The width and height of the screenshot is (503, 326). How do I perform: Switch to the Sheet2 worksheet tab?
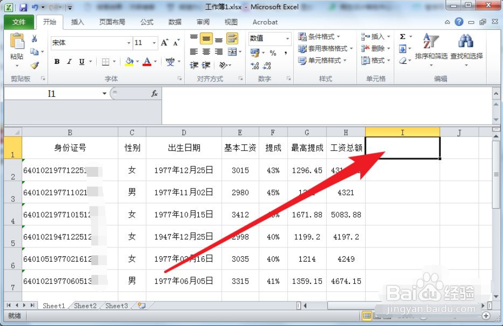84,305
